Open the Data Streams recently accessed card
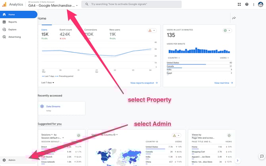 point(62,108)
